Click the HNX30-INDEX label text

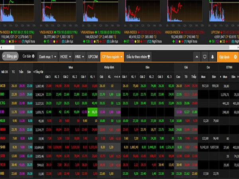[x=172, y=33]
